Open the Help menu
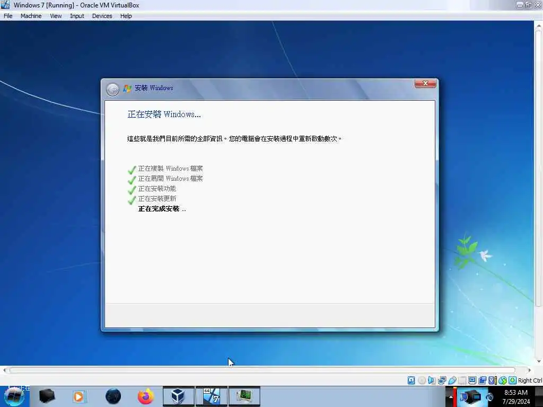The height and width of the screenshot is (407, 543). (126, 16)
